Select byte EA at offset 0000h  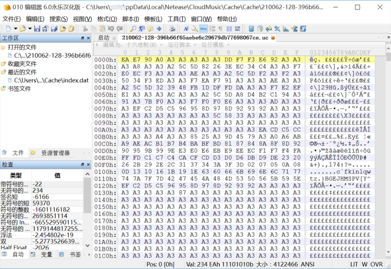tap(125, 60)
